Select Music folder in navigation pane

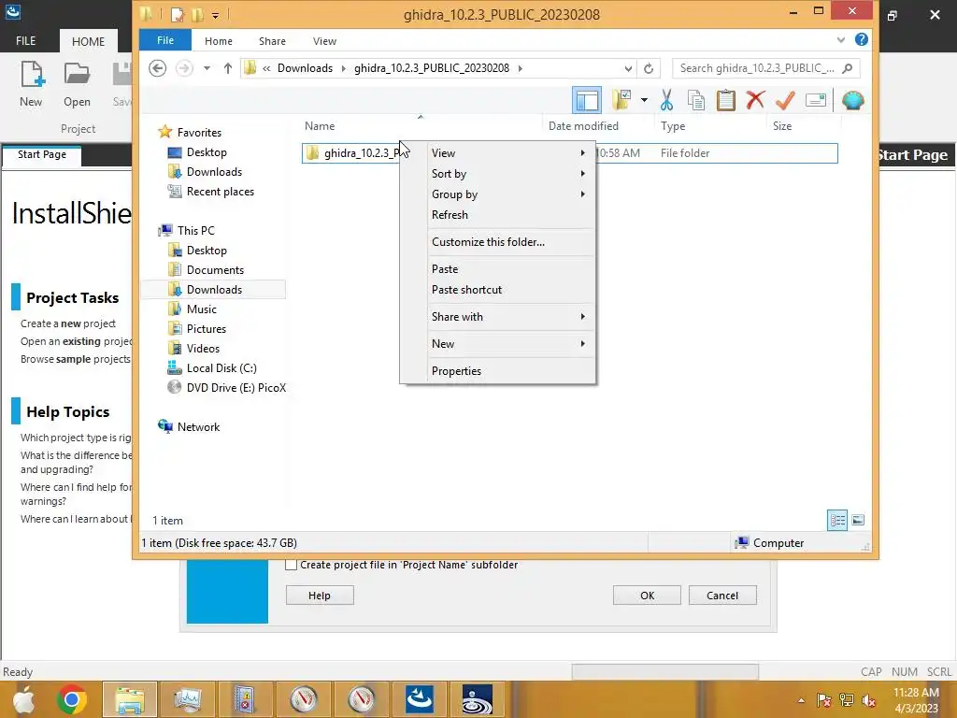pos(202,309)
